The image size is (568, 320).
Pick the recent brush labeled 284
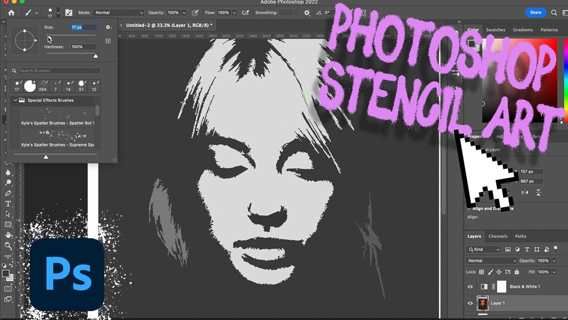pyautogui.click(x=43, y=86)
